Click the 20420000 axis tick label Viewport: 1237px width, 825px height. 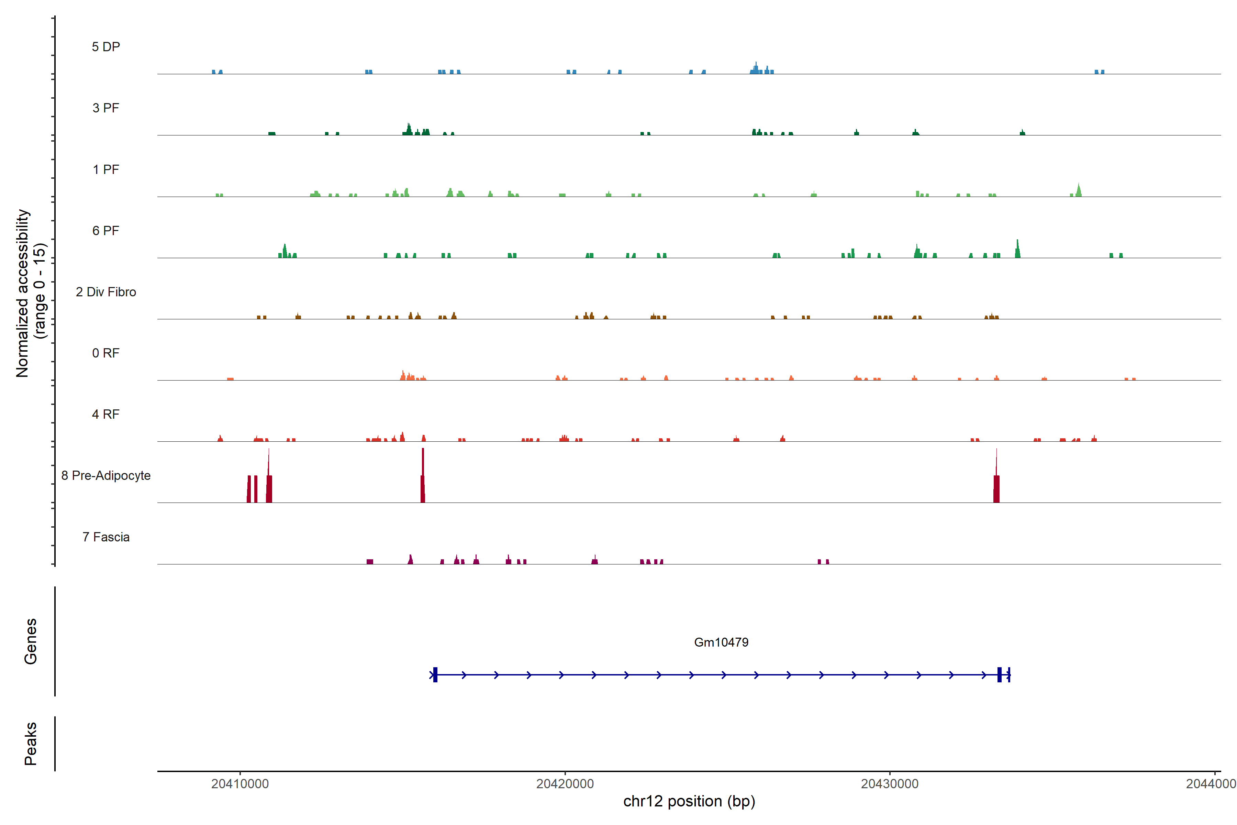[x=565, y=783]
